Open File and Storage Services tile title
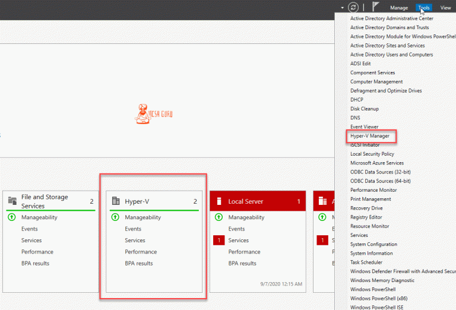 45,201
